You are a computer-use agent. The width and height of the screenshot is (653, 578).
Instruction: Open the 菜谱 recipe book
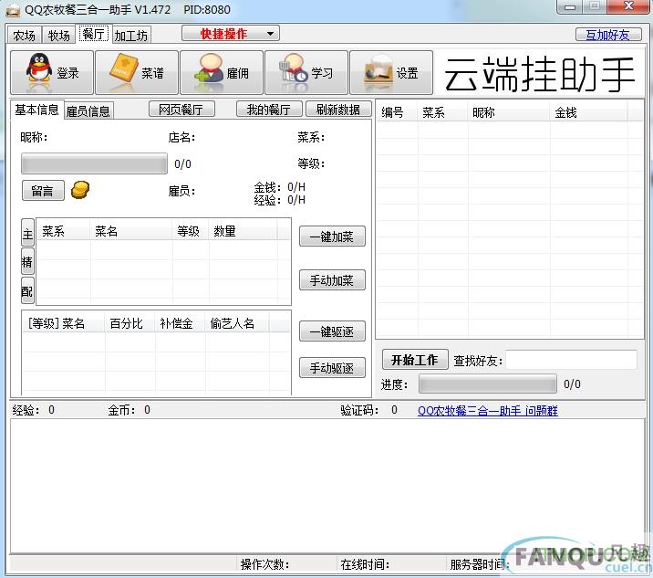point(137,72)
